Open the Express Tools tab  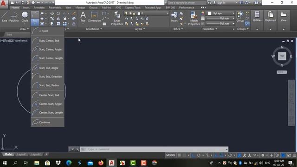133,7
